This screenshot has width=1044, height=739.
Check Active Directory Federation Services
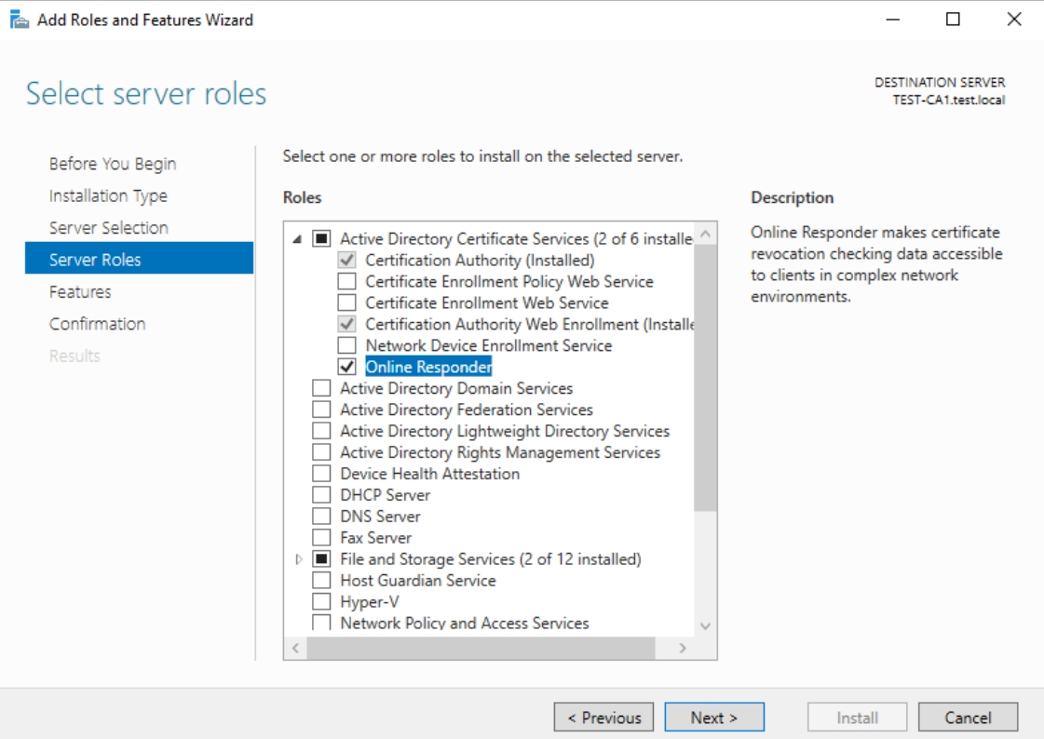coord(321,410)
